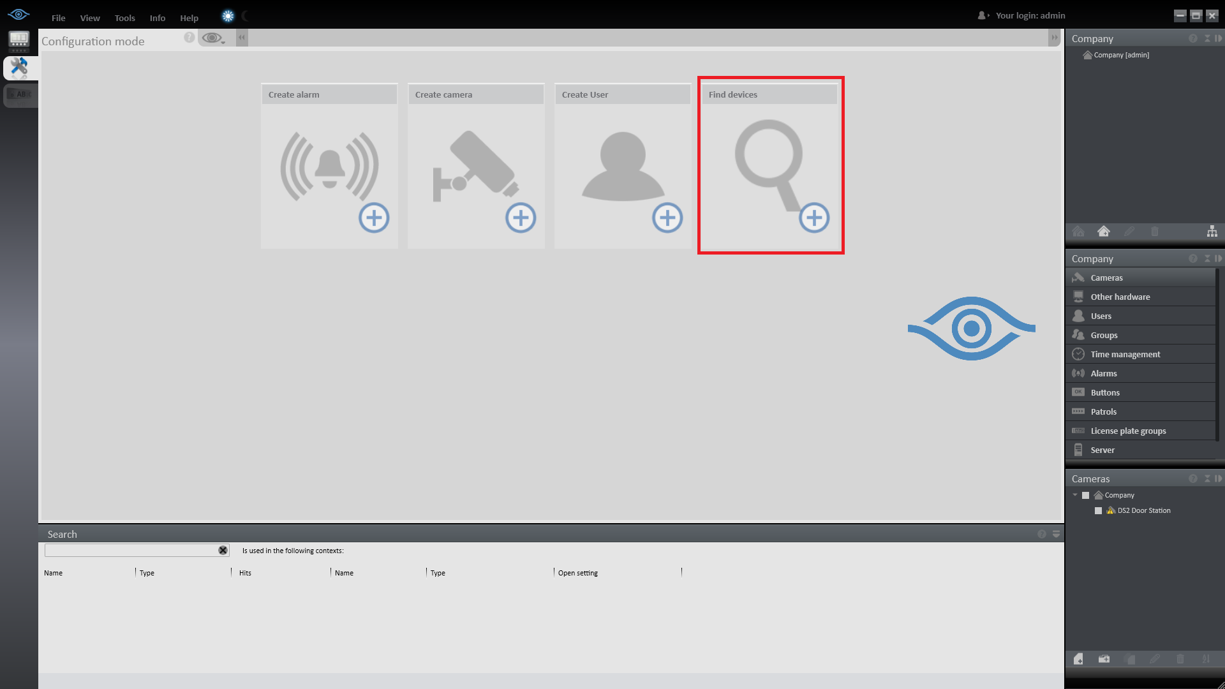The image size is (1225, 689).
Task: Open License plate groups
Action: (1128, 431)
